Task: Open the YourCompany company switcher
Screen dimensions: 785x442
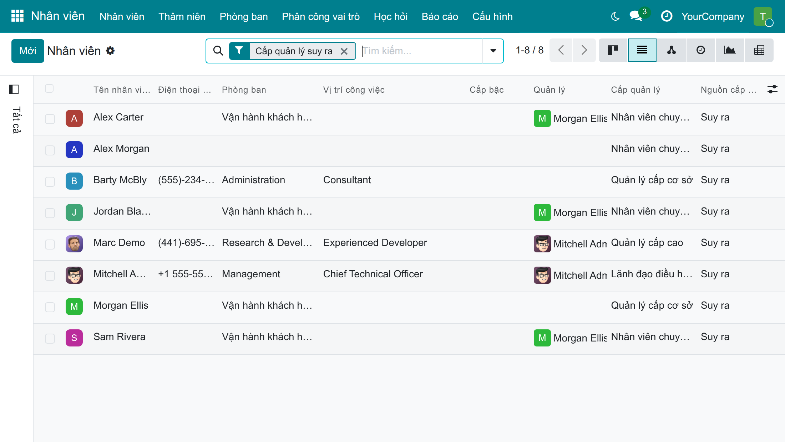Action: [713, 16]
